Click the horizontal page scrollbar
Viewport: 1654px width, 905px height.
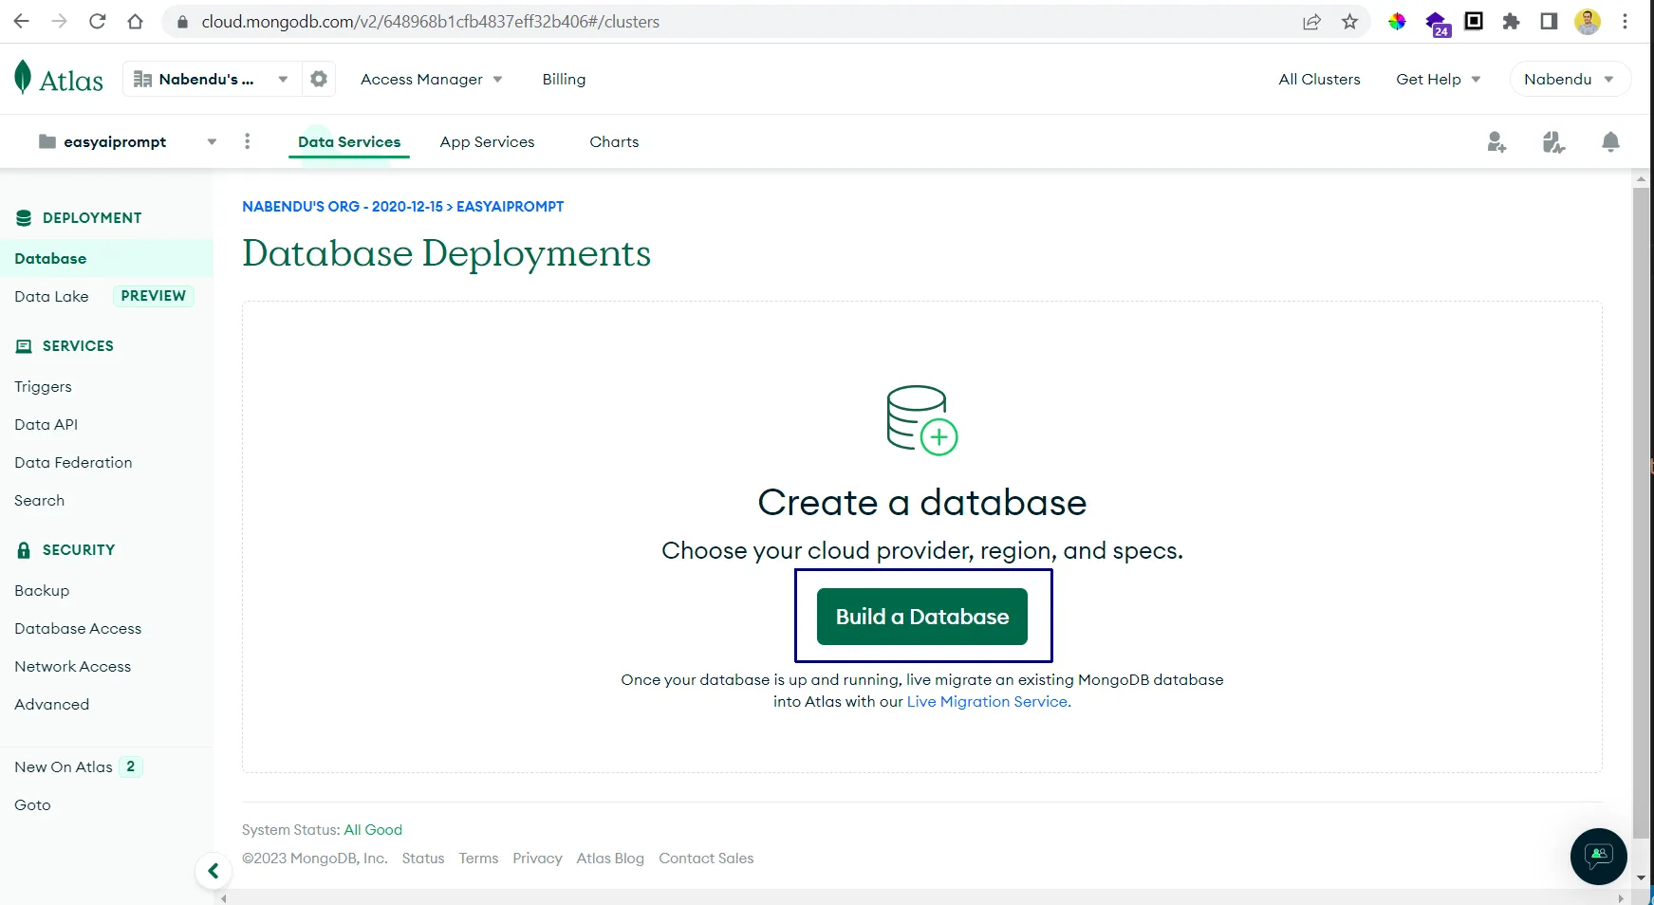[x=922, y=897]
